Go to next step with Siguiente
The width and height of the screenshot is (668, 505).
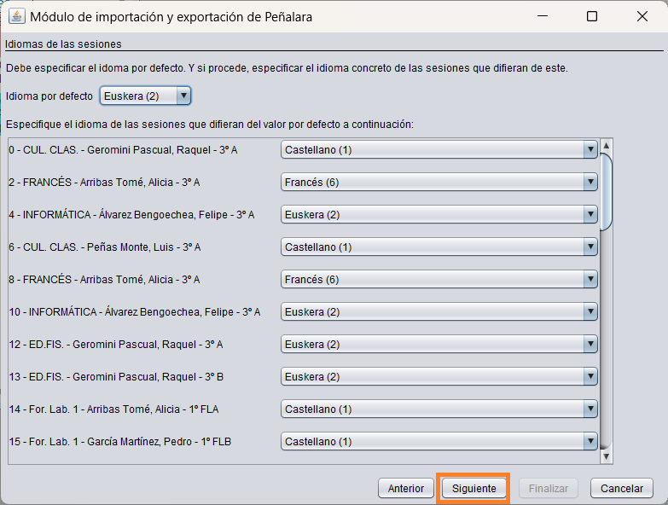(473, 488)
